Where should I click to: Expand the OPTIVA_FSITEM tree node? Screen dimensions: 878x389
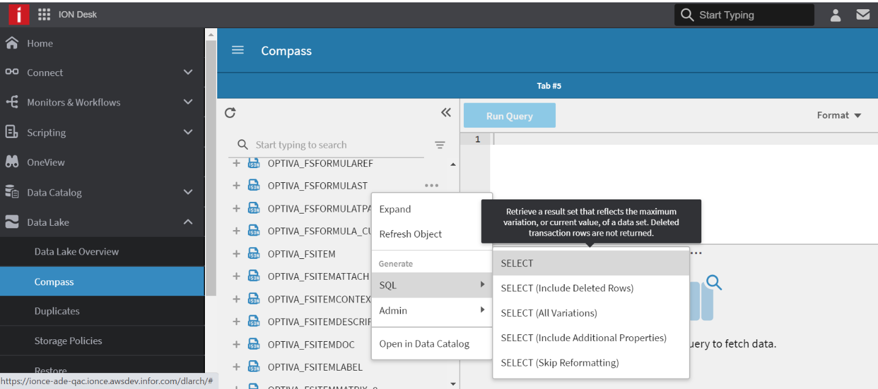point(236,254)
